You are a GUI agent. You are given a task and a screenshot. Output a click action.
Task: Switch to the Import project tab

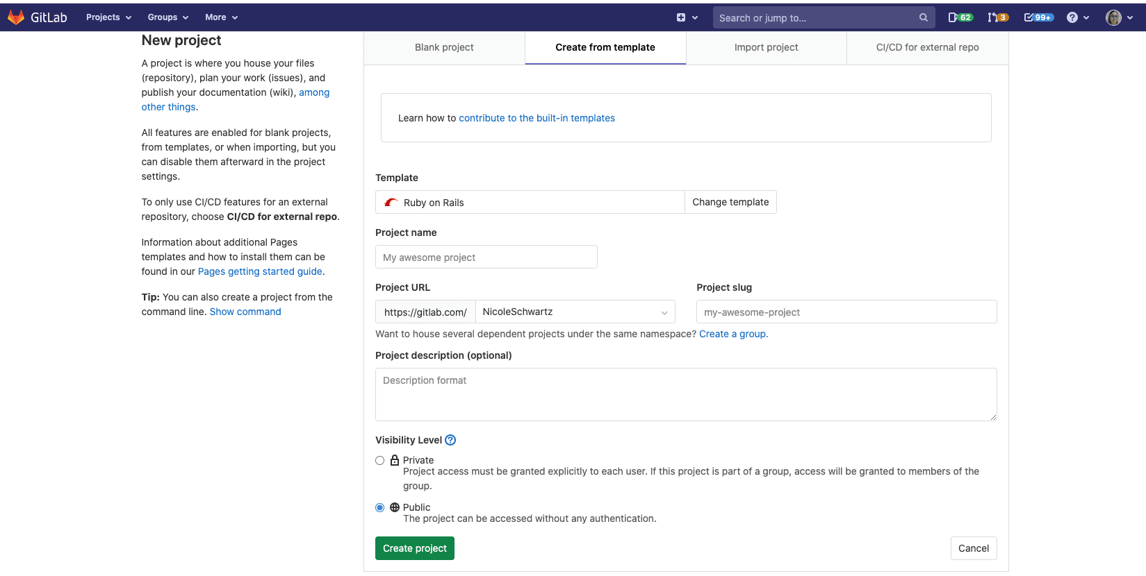(x=766, y=47)
